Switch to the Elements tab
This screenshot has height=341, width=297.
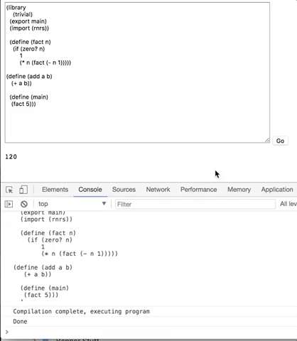point(55,190)
